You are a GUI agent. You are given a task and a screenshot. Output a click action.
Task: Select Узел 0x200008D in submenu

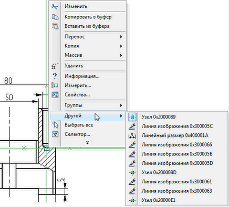pyautogui.click(x=177, y=172)
